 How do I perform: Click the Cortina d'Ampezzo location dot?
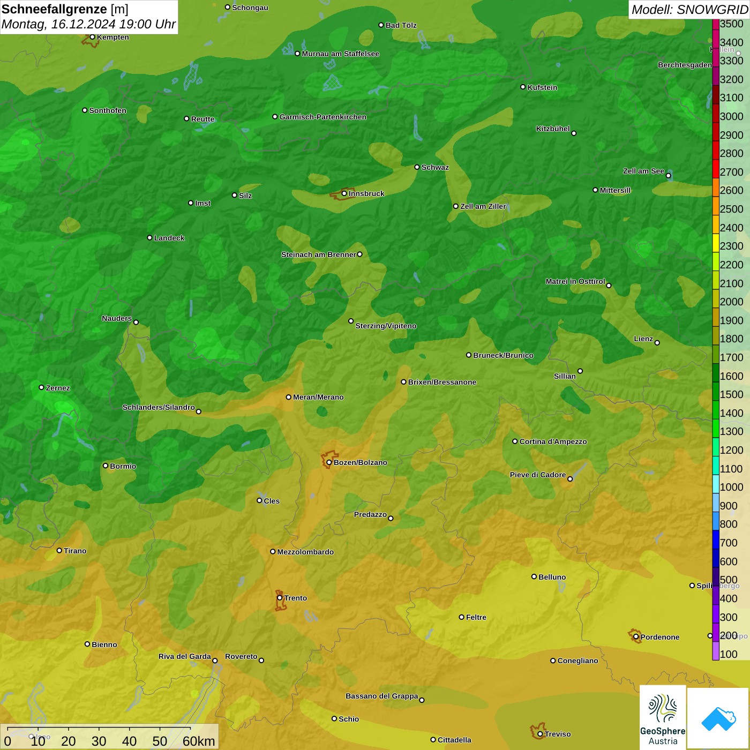click(x=515, y=441)
